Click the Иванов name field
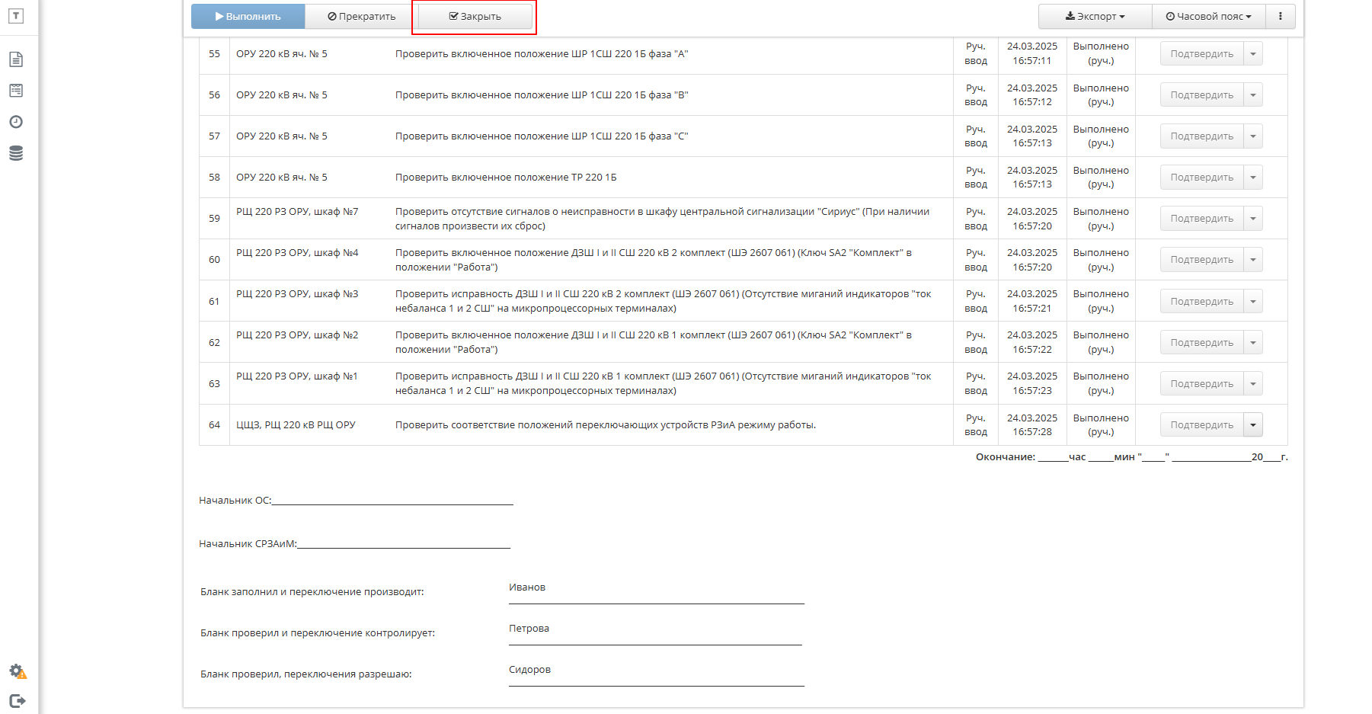Viewport: 1372px width, 714px height. click(657, 591)
